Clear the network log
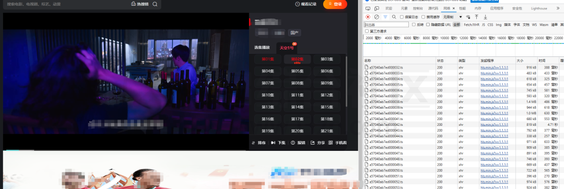Screen dimensions: 564x189 377,17
